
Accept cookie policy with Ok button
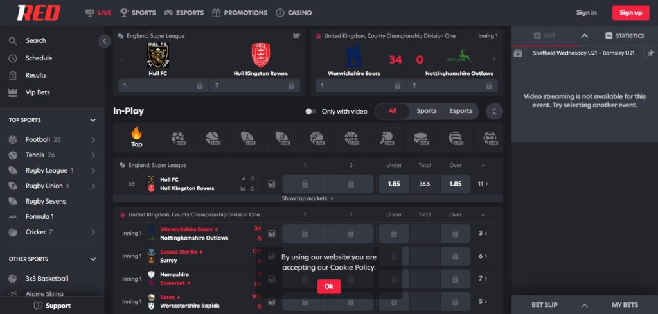(328, 286)
